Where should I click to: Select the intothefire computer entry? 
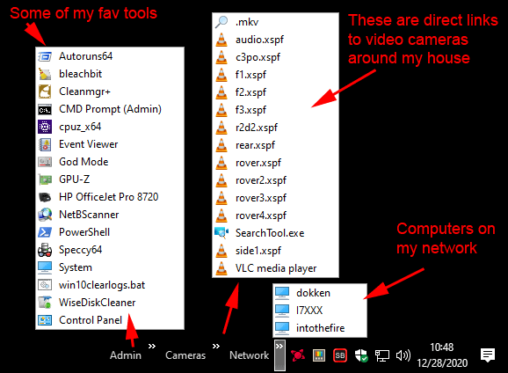point(320,328)
